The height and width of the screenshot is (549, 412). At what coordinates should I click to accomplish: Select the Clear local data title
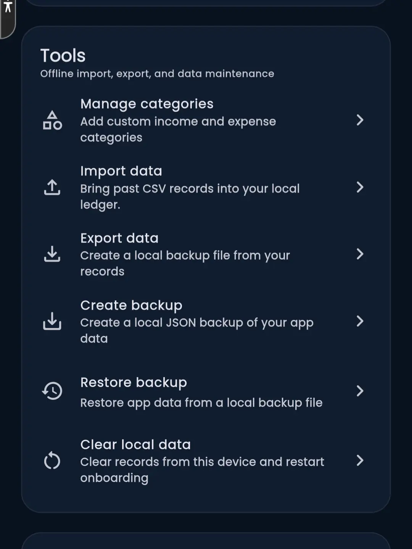(135, 444)
